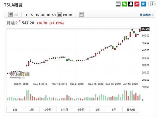Viewport: 158px width, 118px height.
Task: Set chart interval to 1 minute
Action: point(26,15)
